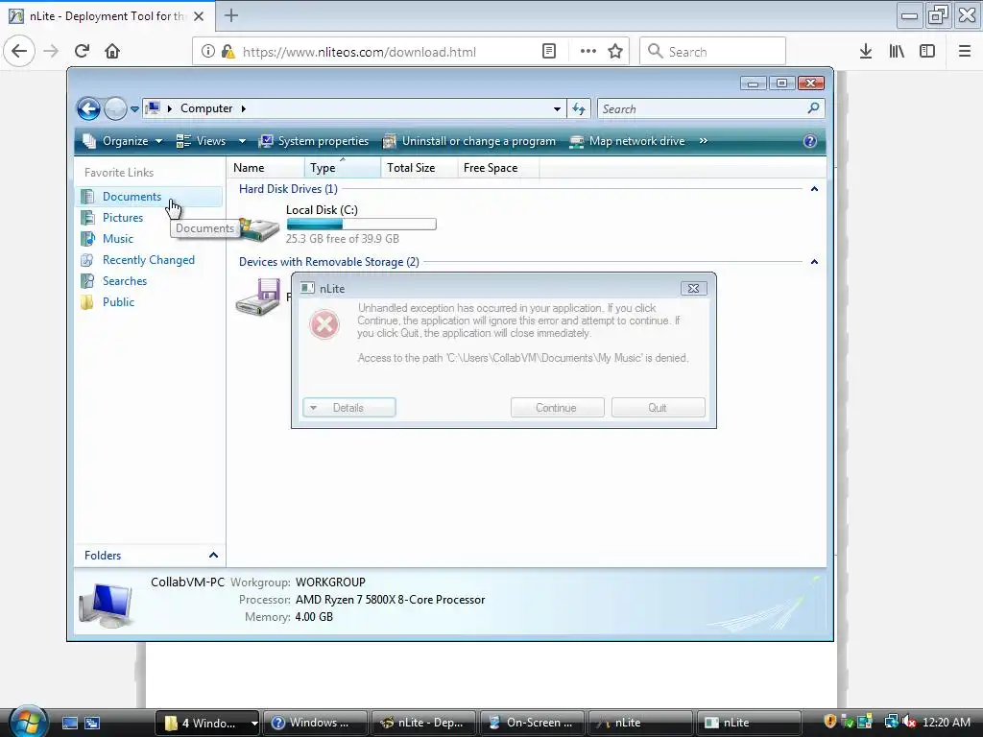The width and height of the screenshot is (983, 737).
Task: Sort by the Name column
Action: (x=266, y=168)
